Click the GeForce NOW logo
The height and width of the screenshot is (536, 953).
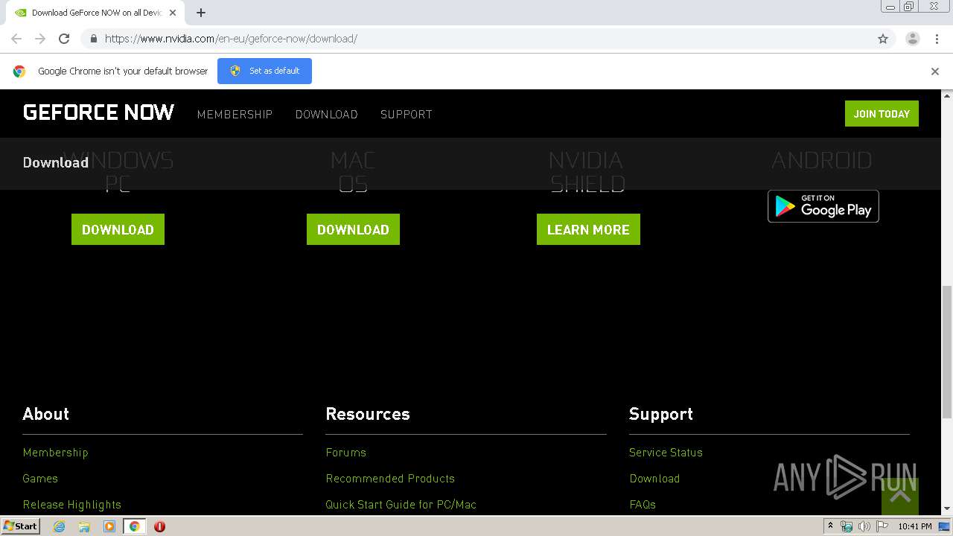98,112
